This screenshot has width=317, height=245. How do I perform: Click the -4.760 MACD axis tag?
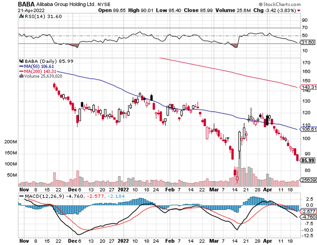pos(308,217)
